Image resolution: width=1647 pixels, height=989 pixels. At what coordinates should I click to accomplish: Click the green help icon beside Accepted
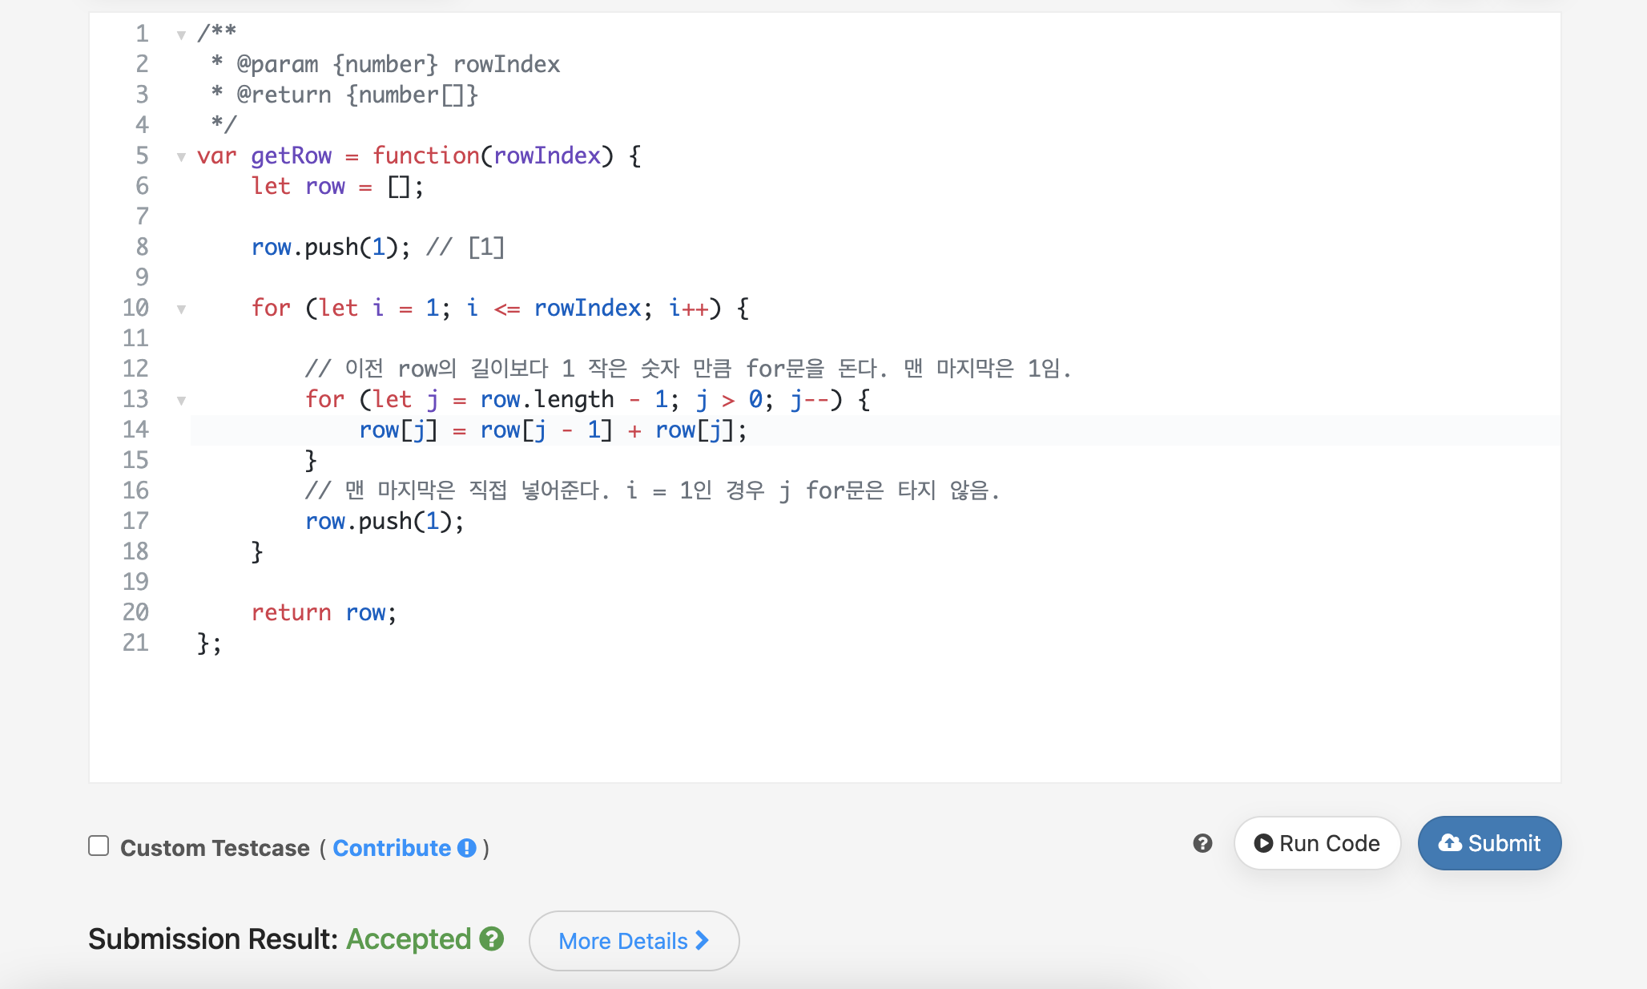tap(491, 939)
